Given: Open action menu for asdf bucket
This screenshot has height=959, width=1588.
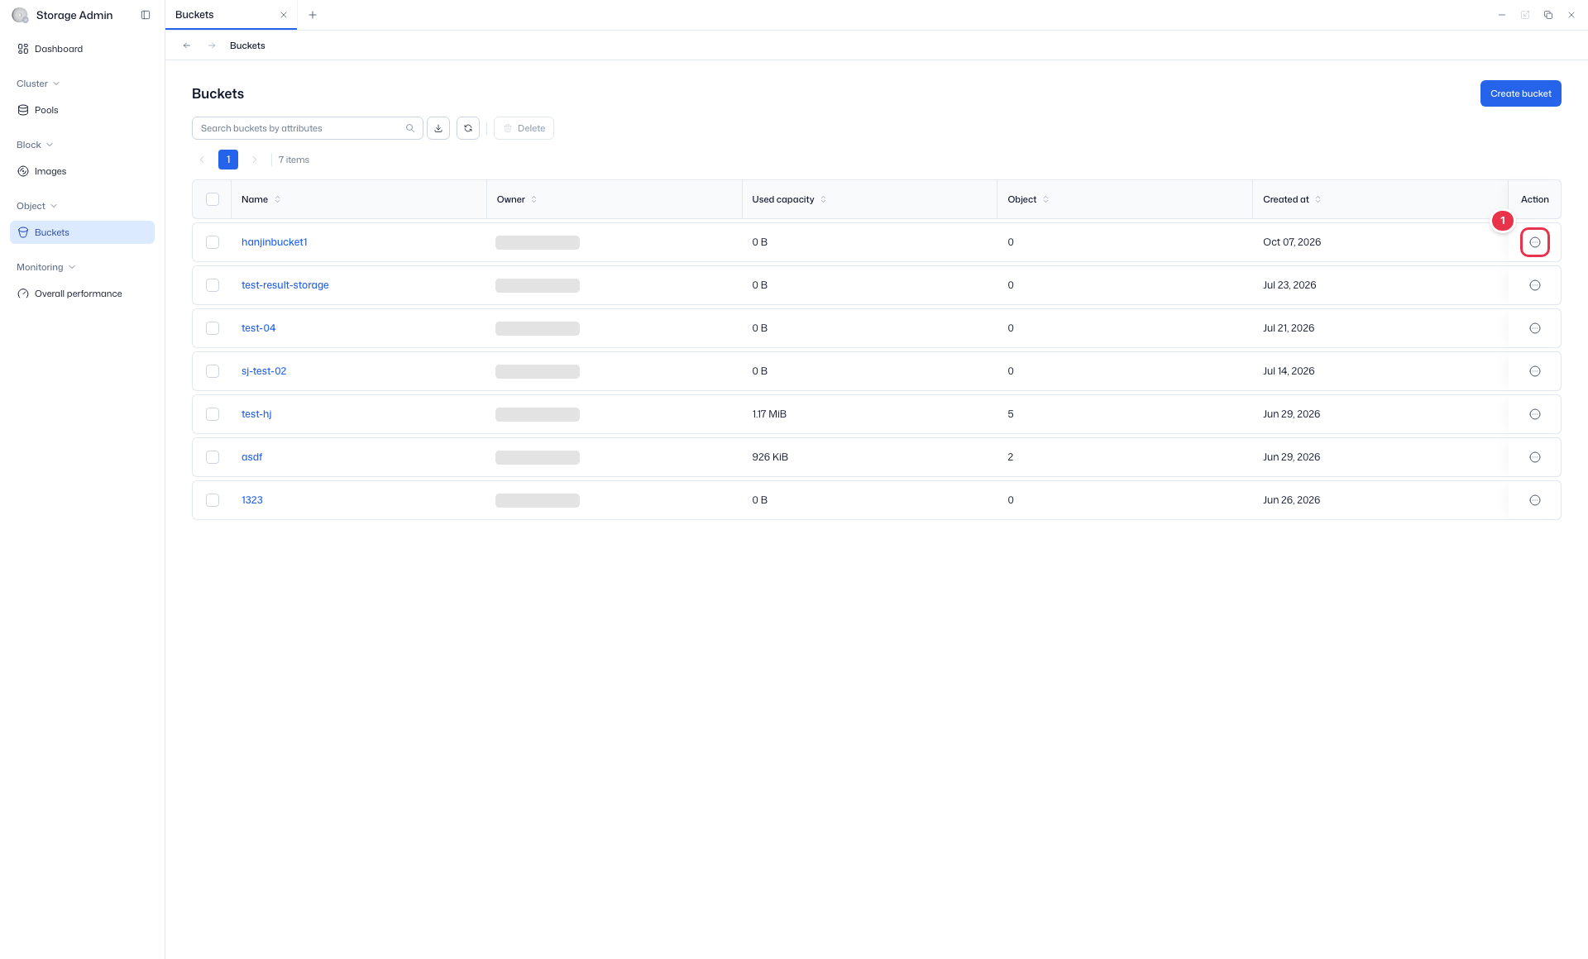Looking at the screenshot, I should pos(1535,457).
